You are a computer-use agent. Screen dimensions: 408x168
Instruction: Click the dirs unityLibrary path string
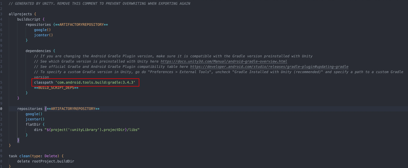click(92, 130)
